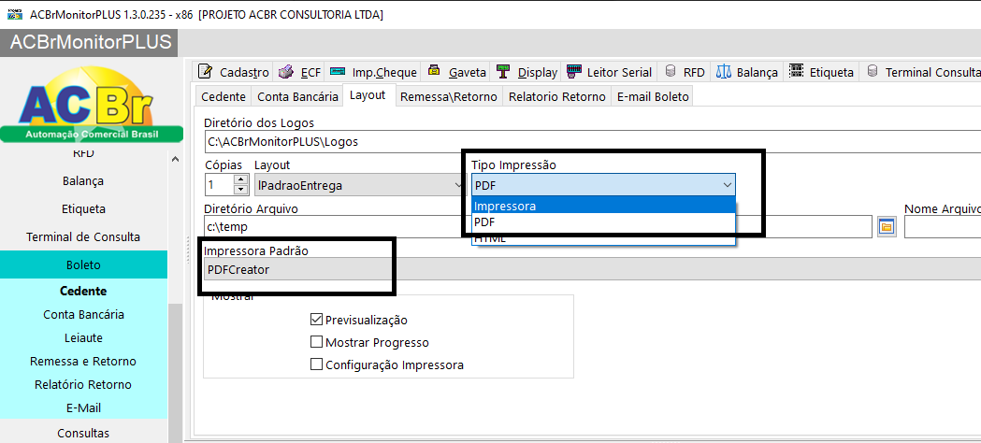Open the Etiqueta tab in top bar
Image resolution: width=981 pixels, height=443 pixels.
821,72
